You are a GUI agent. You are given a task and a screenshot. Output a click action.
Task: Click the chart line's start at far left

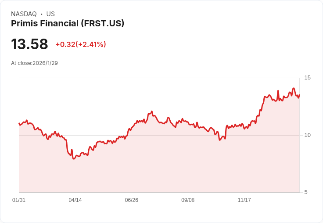tap(19, 123)
